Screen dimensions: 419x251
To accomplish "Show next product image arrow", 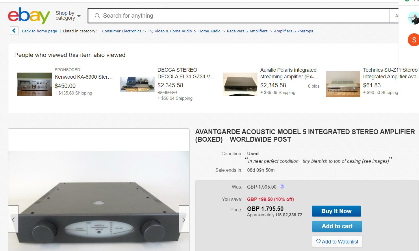I will pos(184,219).
